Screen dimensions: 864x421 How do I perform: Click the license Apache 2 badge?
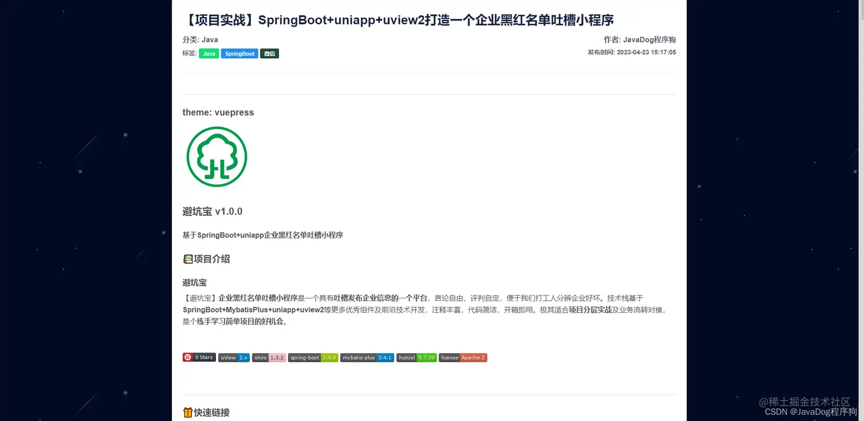pos(463,358)
